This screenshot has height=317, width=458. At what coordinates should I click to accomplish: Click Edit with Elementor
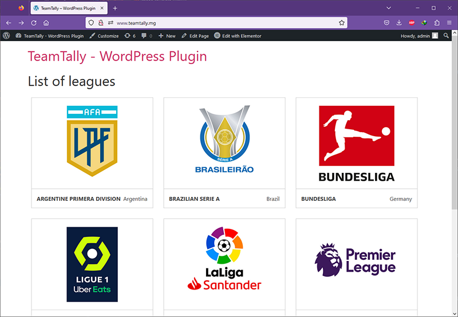pos(238,36)
